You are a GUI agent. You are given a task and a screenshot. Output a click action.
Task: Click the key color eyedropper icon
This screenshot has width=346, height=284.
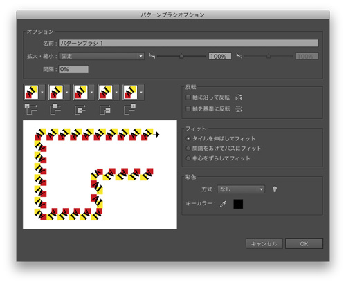click(223, 204)
